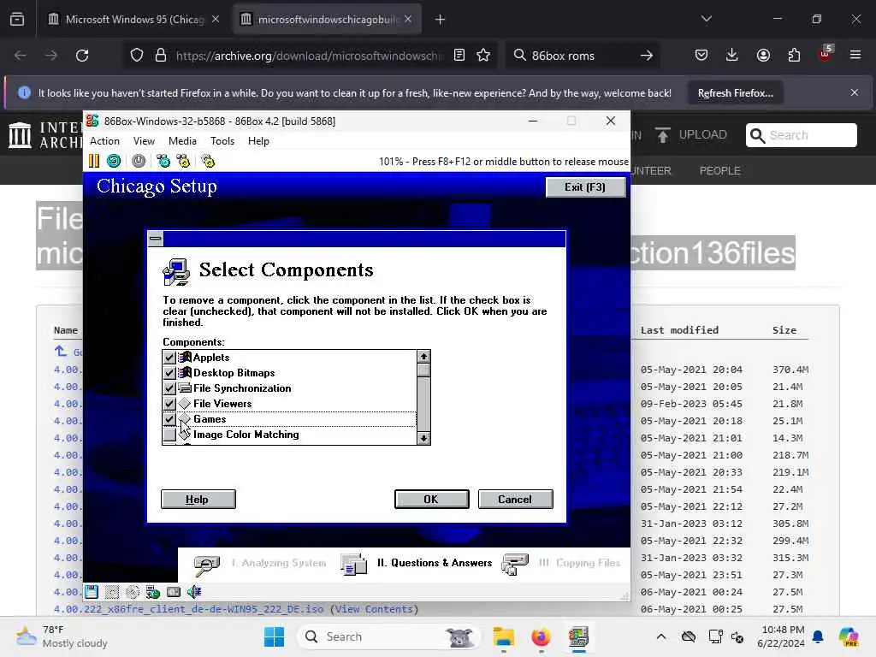Open the 4.00.222 WIN95_222_DE.iso link
This screenshot has width=876, height=657.
pyautogui.click(x=189, y=609)
